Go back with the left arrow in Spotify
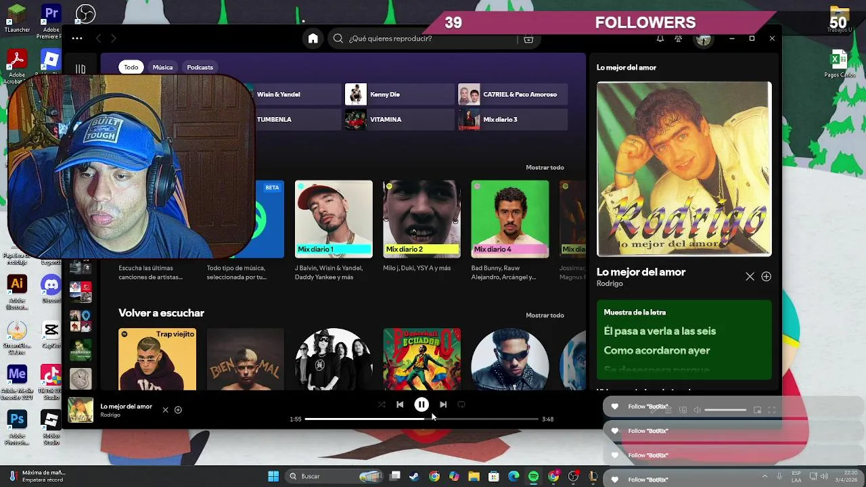Screen dimensions: 866x487 pyautogui.click(x=98, y=39)
